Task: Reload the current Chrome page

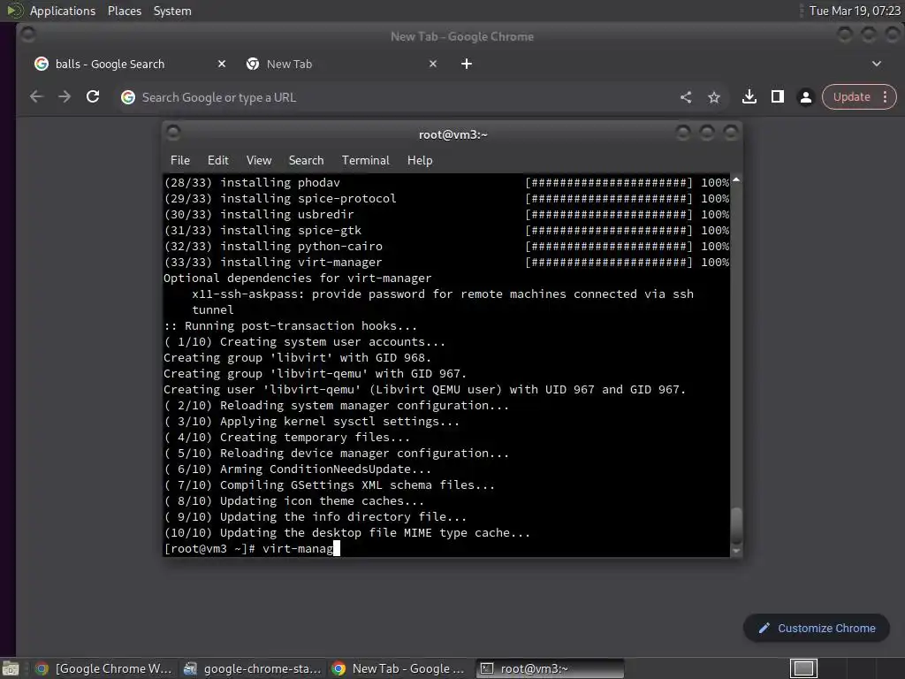Action: coord(93,97)
